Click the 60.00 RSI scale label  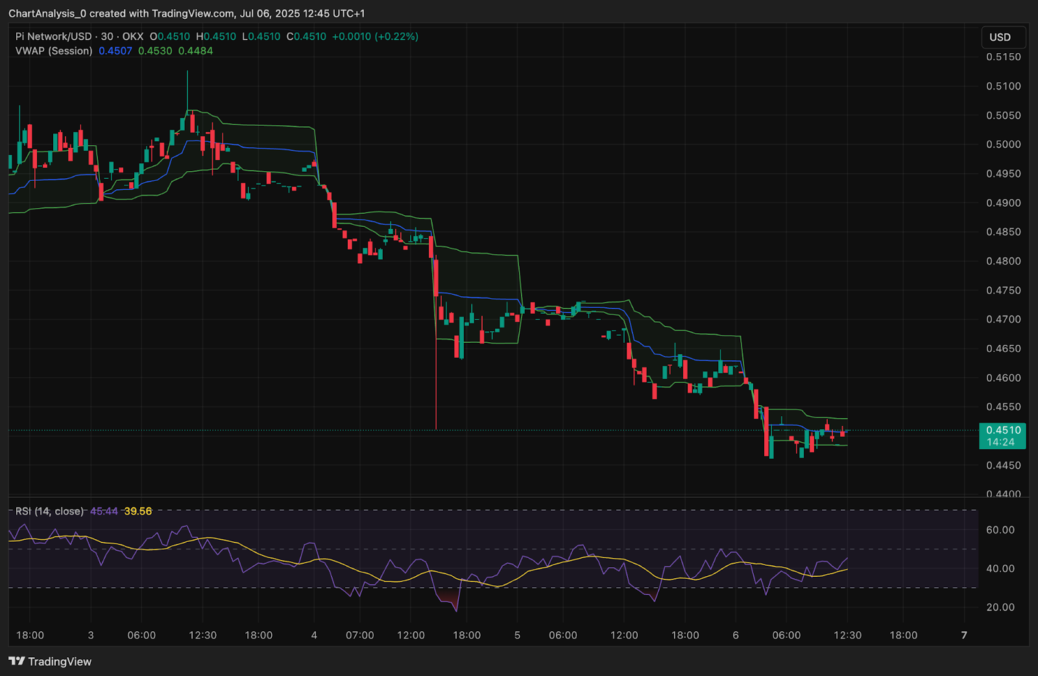(1000, 530)
